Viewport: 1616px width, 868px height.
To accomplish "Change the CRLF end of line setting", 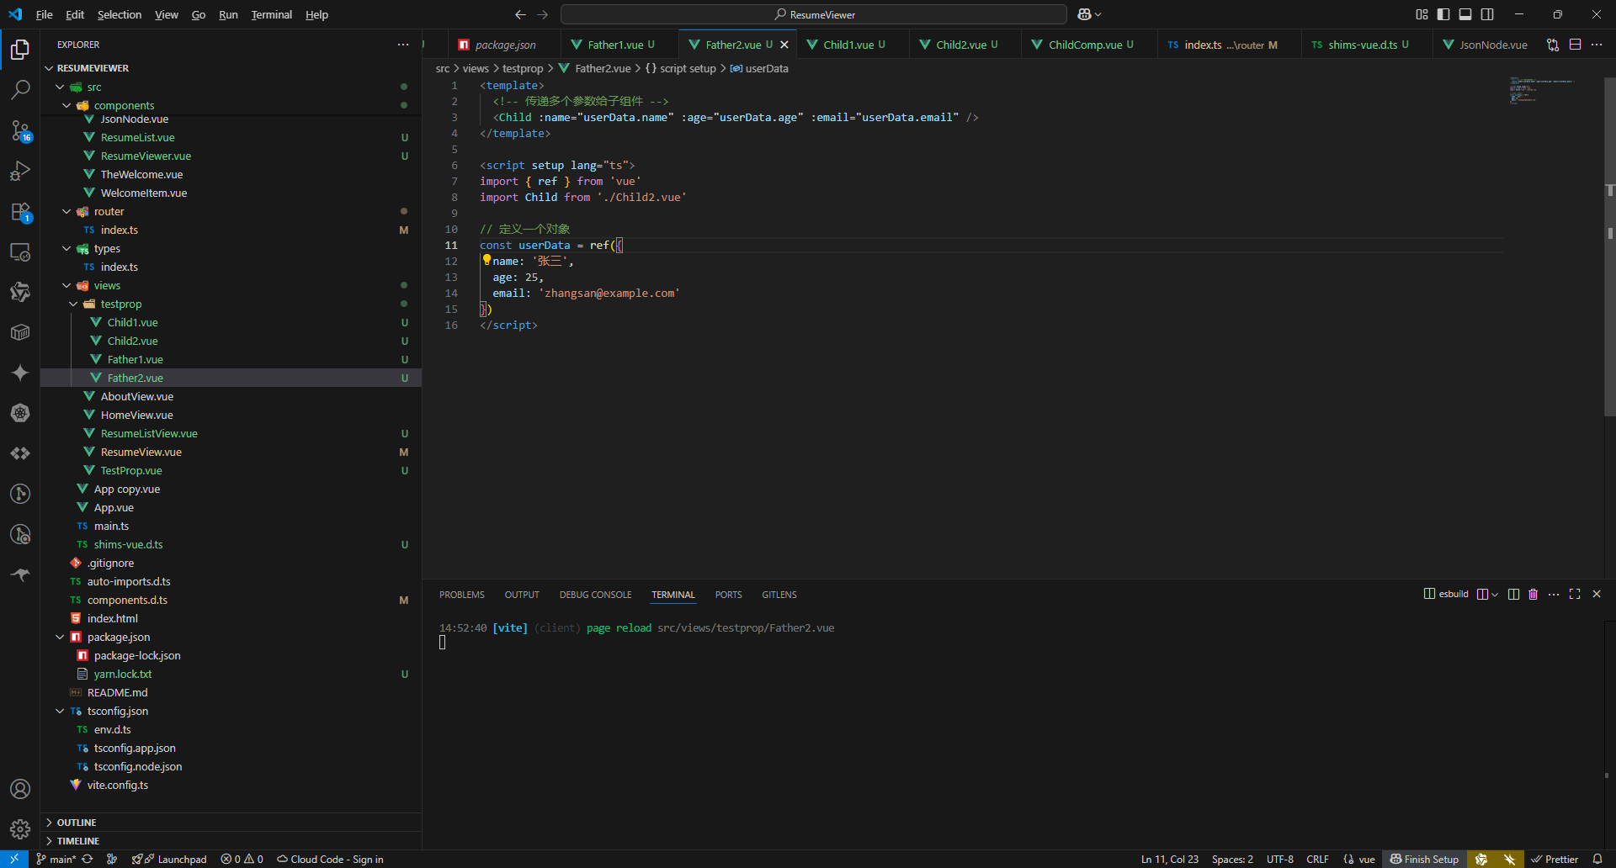I will (1317, 859).
